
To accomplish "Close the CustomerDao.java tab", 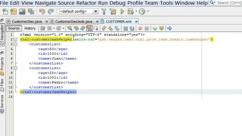I will pyautogui.click(x=47, y=22).
